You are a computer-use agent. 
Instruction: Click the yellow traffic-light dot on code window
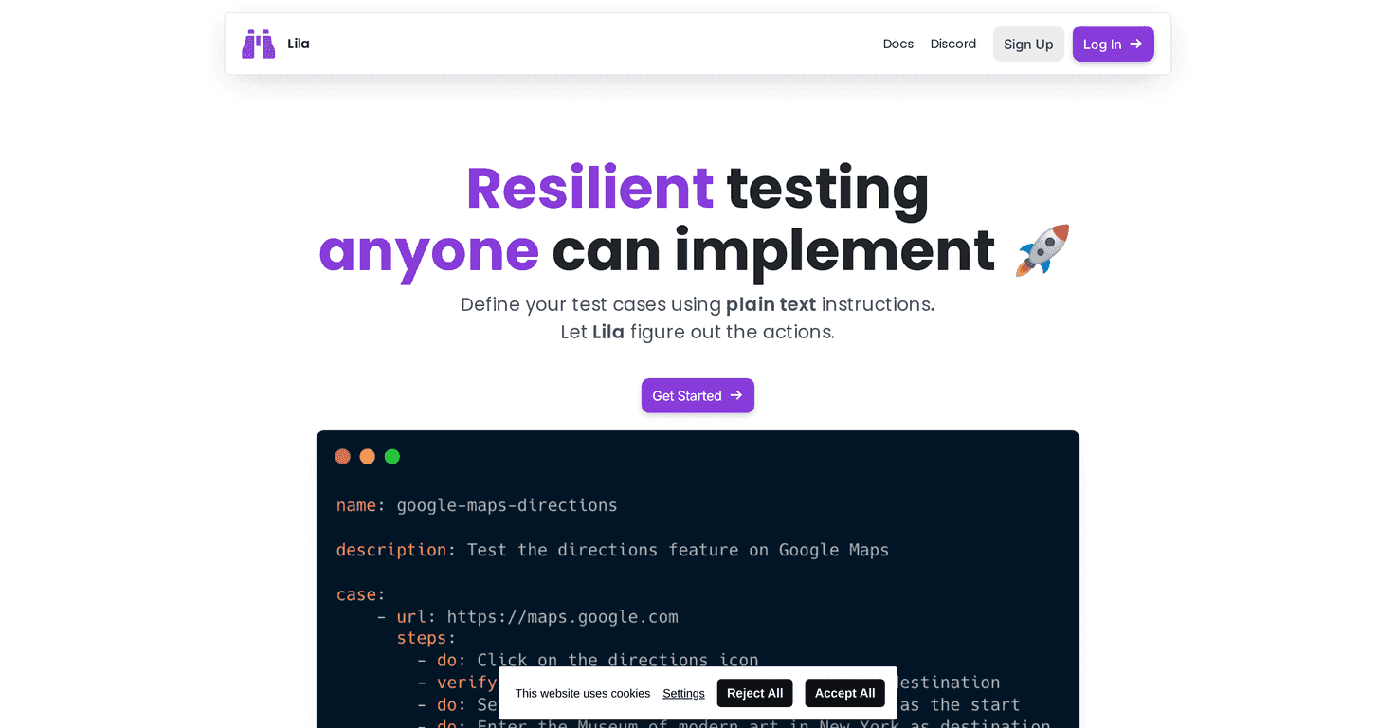pyautogui.click(x=367, y=456)
